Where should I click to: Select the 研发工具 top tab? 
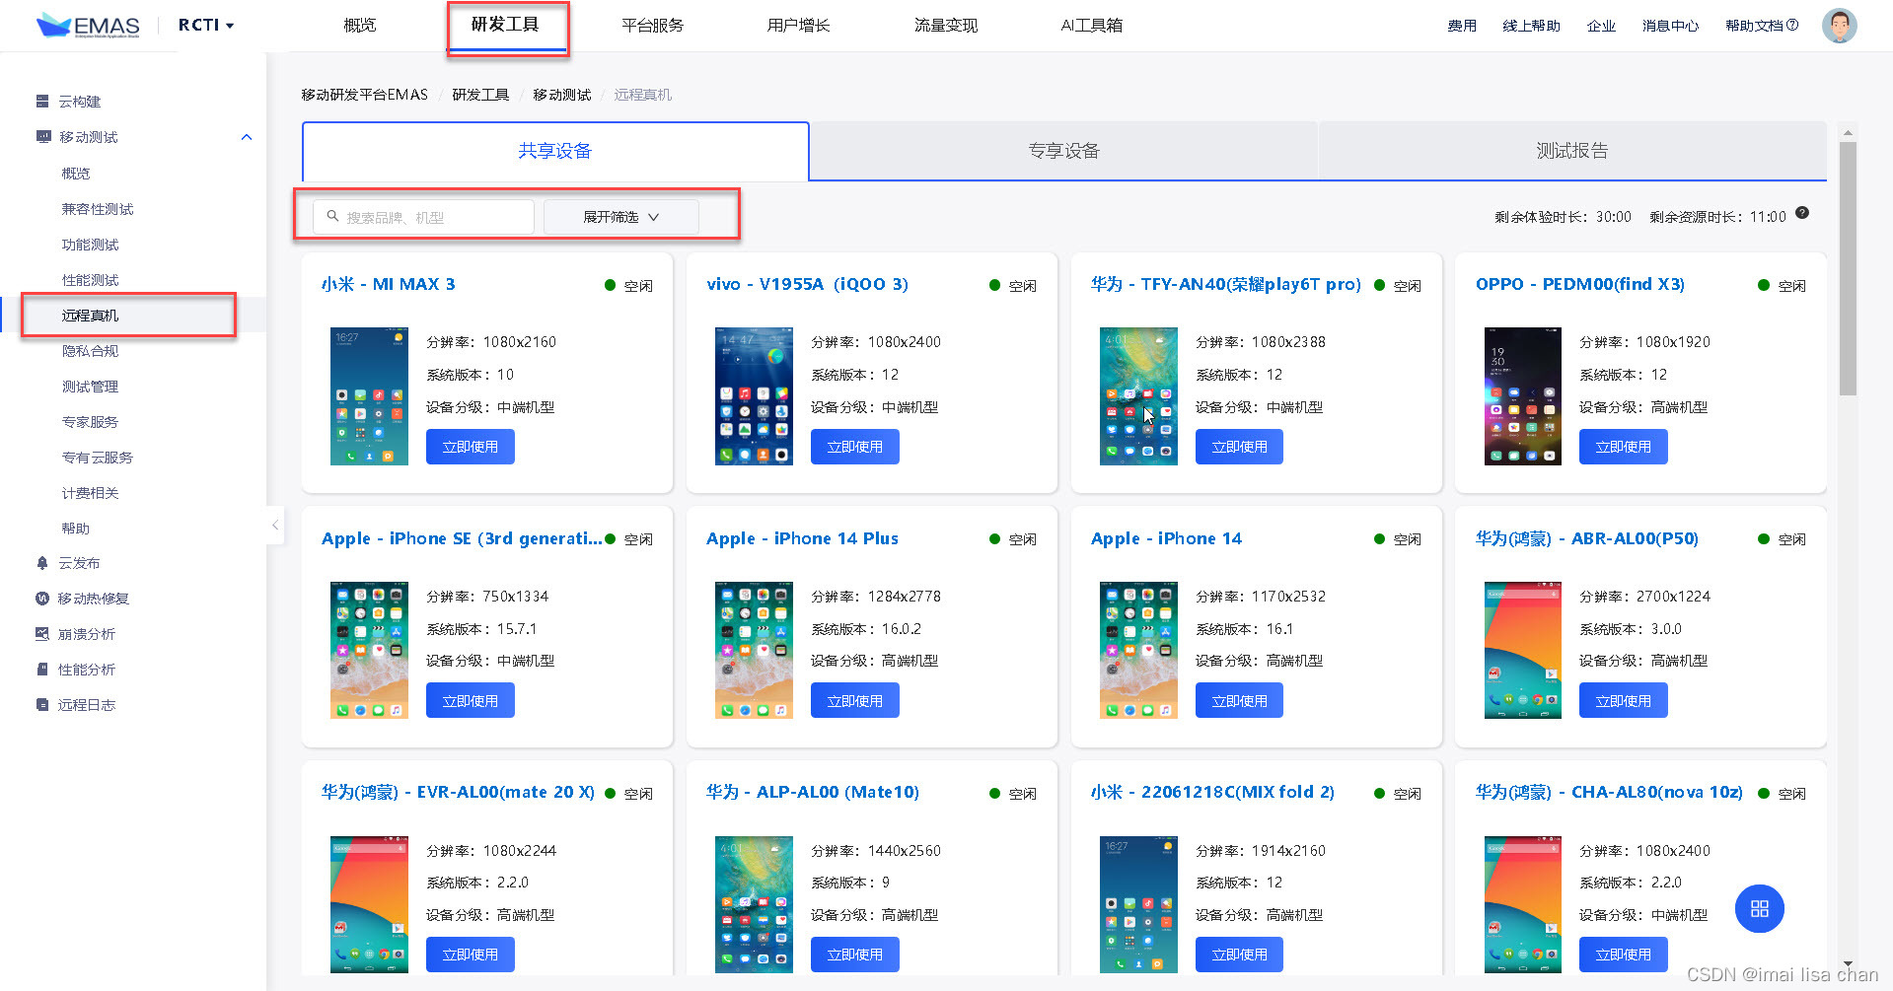tap(505, 25)
